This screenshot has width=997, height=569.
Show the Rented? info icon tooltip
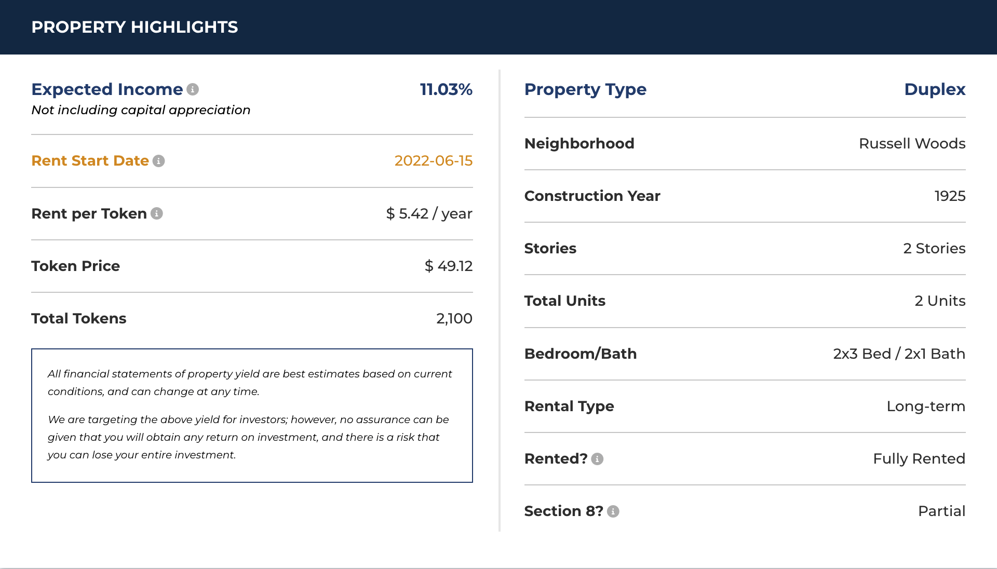point(597,459)
